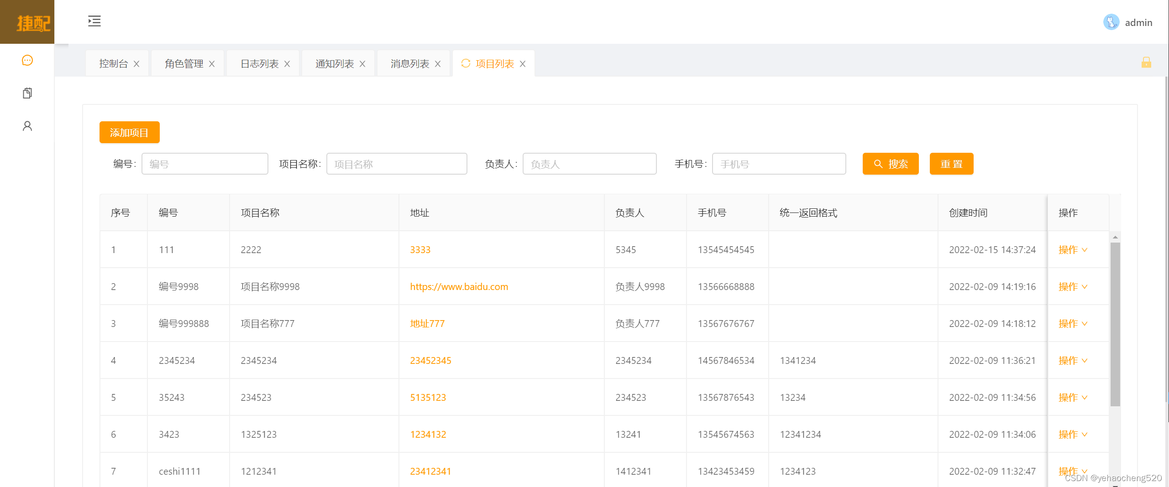Image resolution: width=1169 pixels, height=487 pixels.
Task: Open 操作 dropdown for row 3423
Action: (1073, 434)
